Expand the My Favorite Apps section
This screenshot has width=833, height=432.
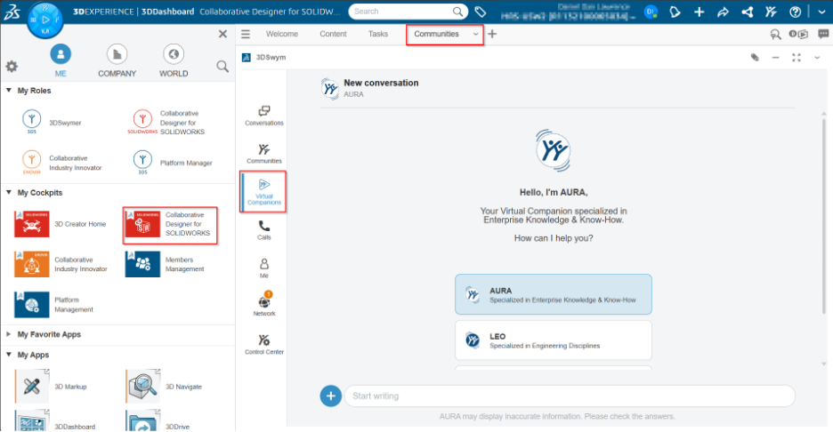click(x=9, y=334)
